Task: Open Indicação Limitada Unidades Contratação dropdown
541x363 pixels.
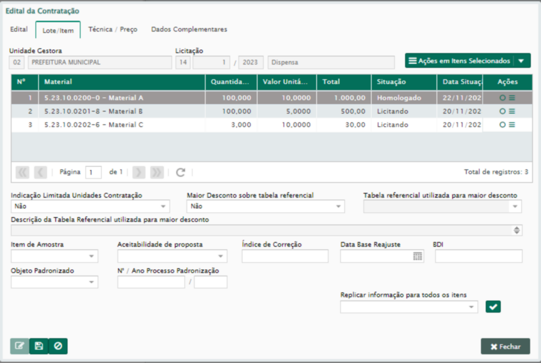Action: [x=163, y=206]
